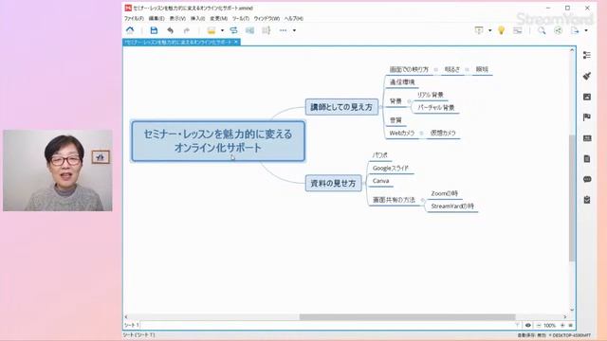Open the Task info clipboard panel
This screenshot has height=341, width=607.
point(587,200)
